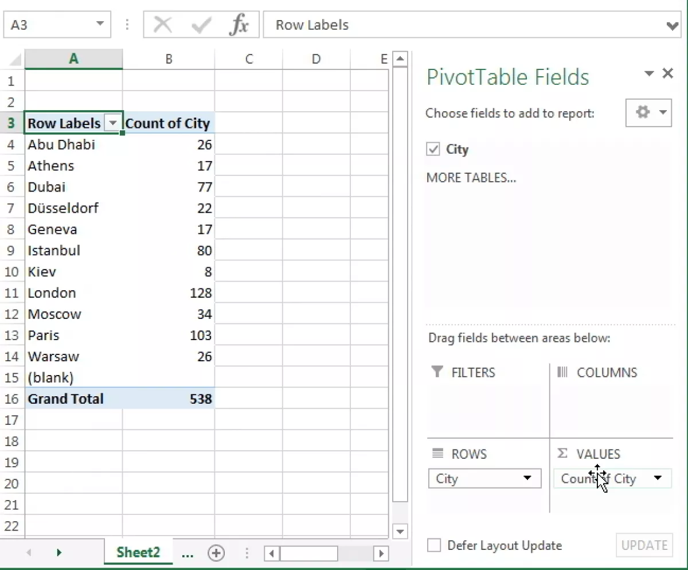Click the Enter checkmark icon in formula bar
This screenshot has width=688, height=570.
pos(201,25)
